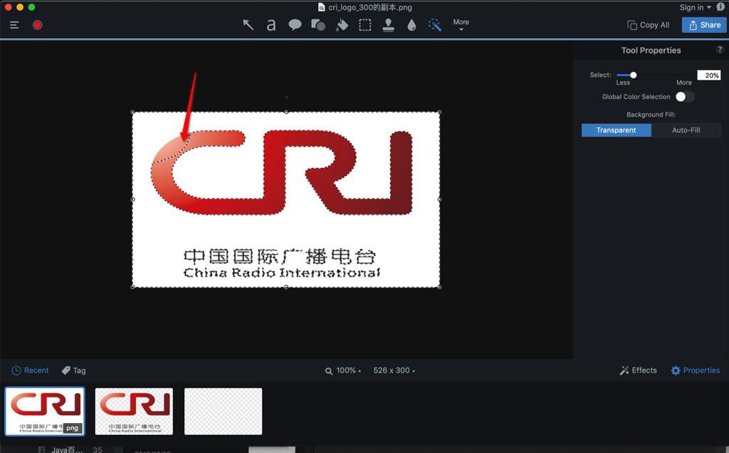Open the More tools dropdown
729x453 pixels.
[x=461, y=25]
